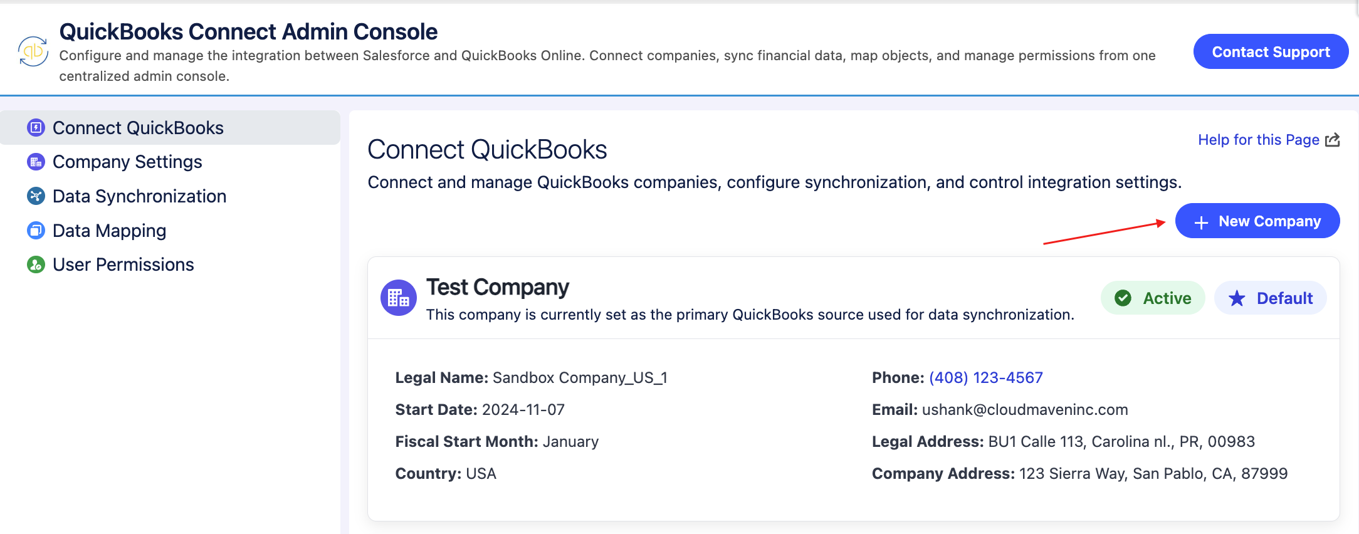Click legal name Sandbox Company_US_1
Viewport: 1359px width, 534px height.
(580, 377)
